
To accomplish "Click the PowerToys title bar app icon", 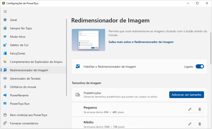I will pos(3,3).
